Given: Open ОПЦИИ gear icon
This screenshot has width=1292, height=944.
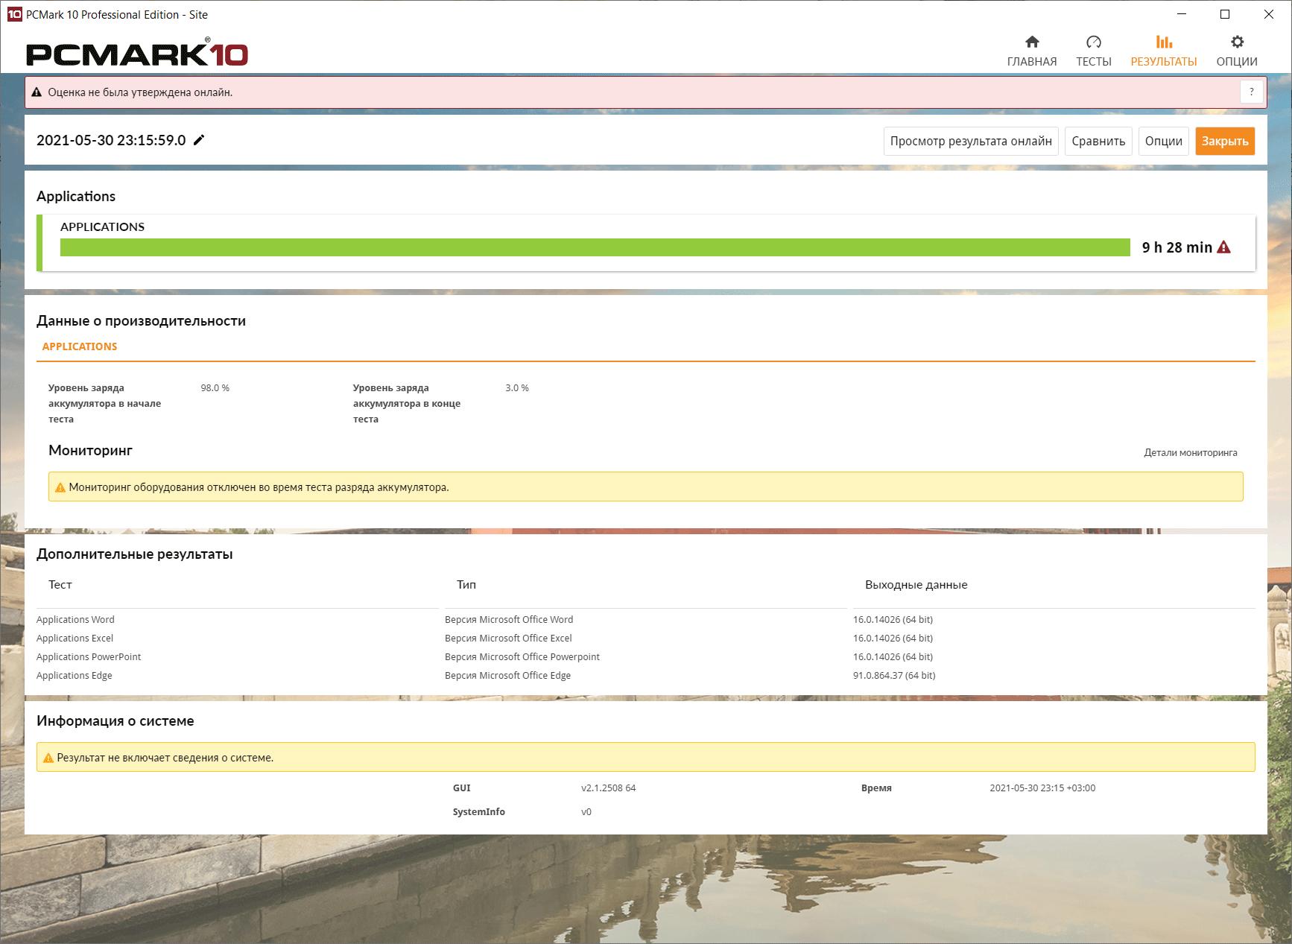Looking at the screenshot, I should point(1237,42).
